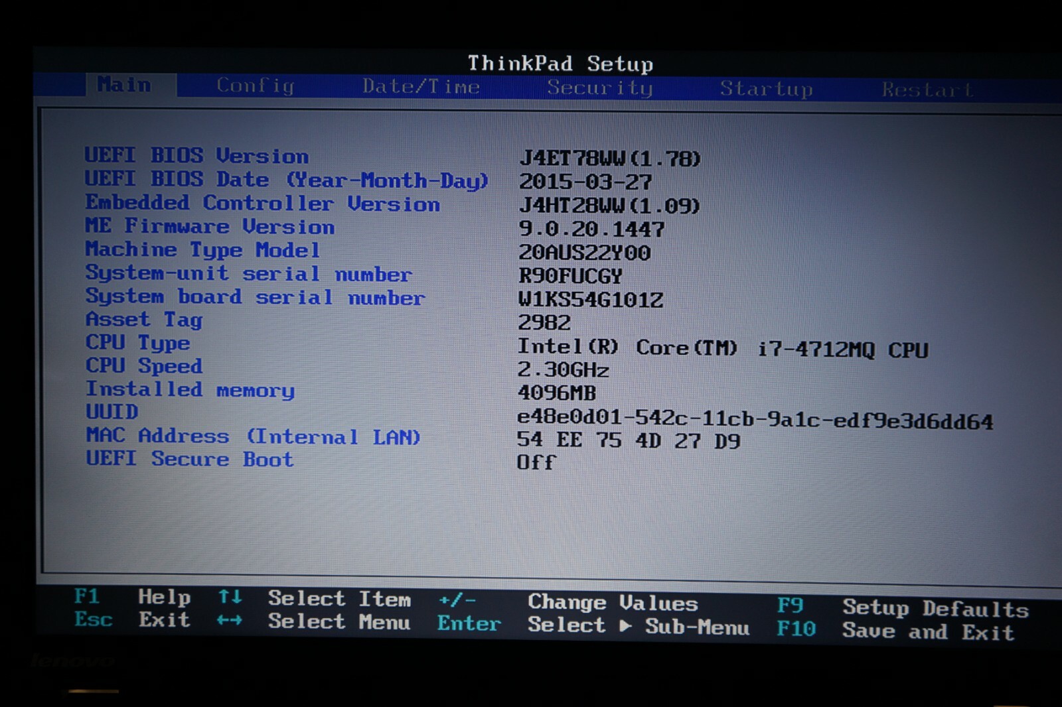Click Machine Type Model label
1062x707 pixels.
(203, 250)
